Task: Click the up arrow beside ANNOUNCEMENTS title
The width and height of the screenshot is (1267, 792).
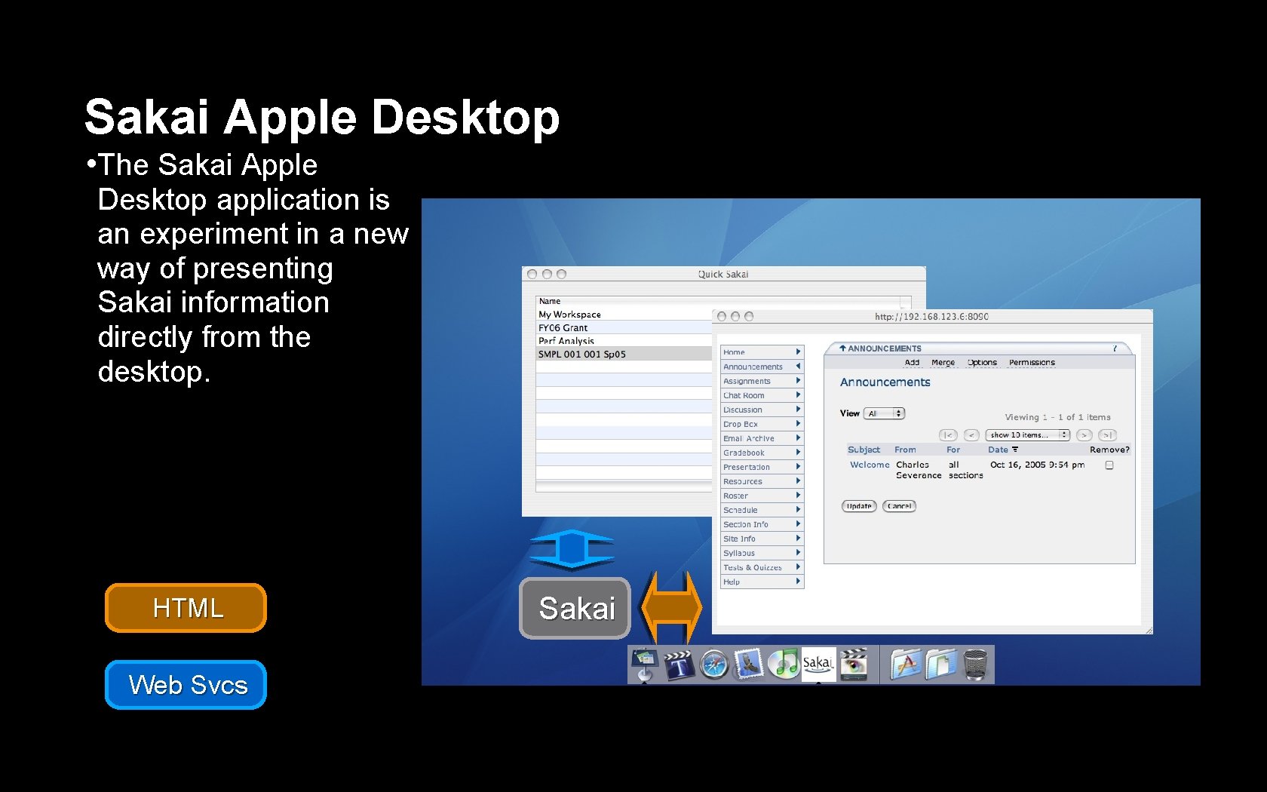Action: click(842, 348)
